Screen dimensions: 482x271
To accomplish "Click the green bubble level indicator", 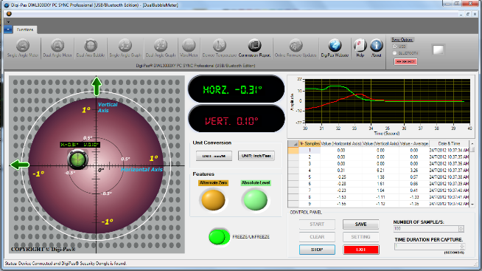I will coord(77,159).
